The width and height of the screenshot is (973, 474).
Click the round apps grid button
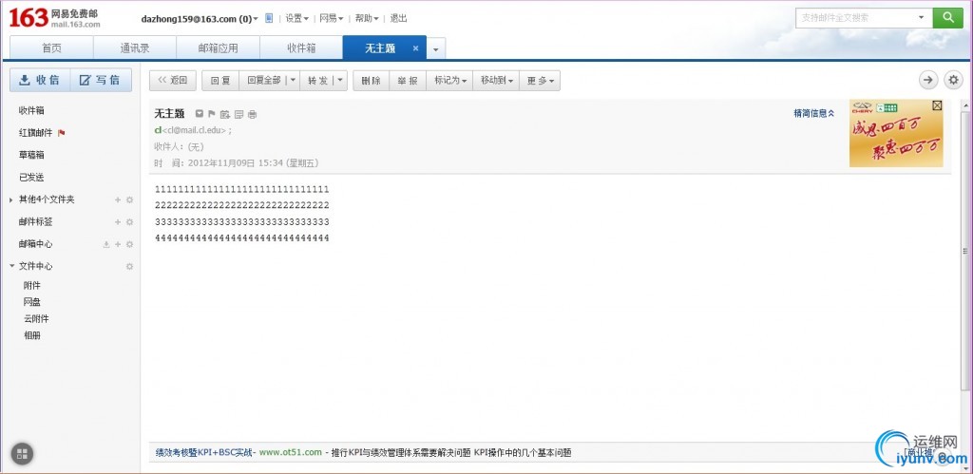(23, 453)
